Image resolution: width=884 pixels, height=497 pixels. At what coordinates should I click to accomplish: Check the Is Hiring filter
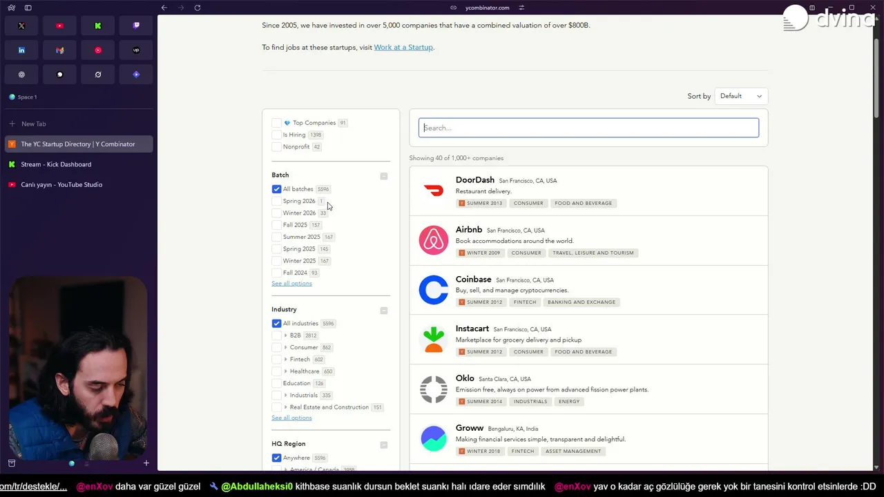click(x=276, y=135)
